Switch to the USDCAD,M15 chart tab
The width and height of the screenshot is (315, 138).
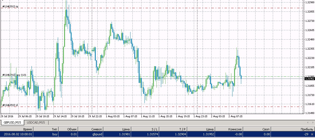point(36,123)
